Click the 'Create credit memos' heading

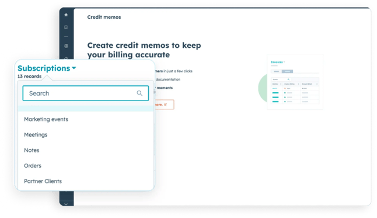point(144,50)
